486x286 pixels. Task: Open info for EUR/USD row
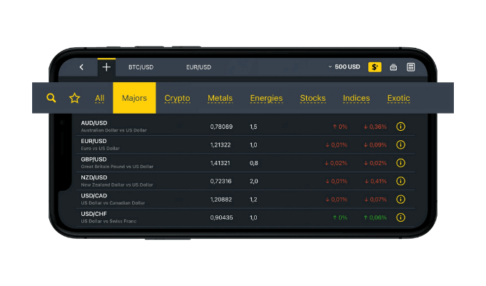tap(400, 144)
